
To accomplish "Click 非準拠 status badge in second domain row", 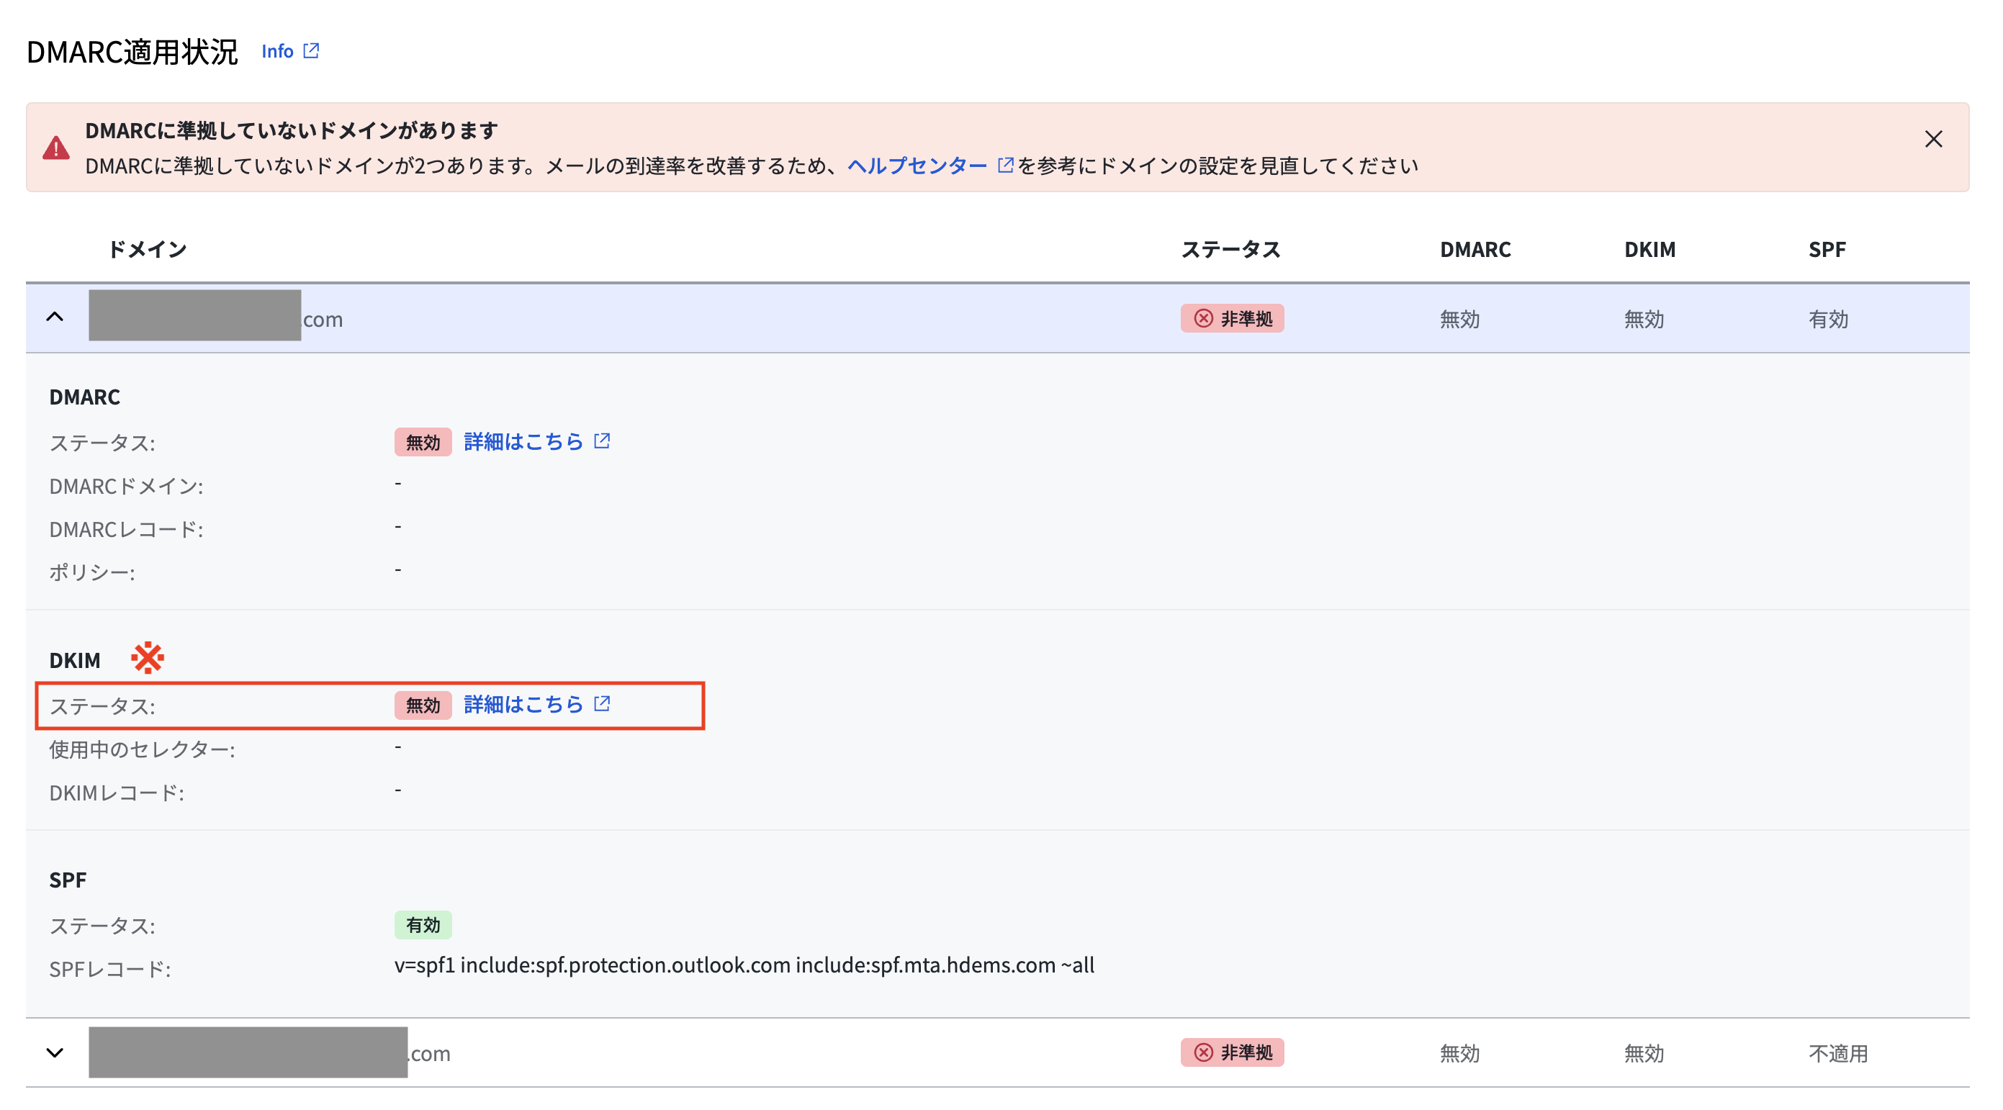I will pos(1232,1052).
